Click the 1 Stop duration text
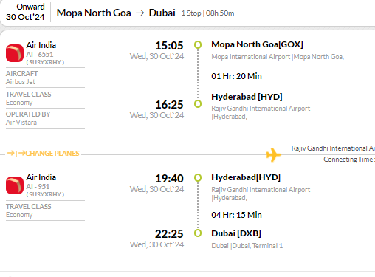This screenshot has height=277, width=375. coord(191,13)
